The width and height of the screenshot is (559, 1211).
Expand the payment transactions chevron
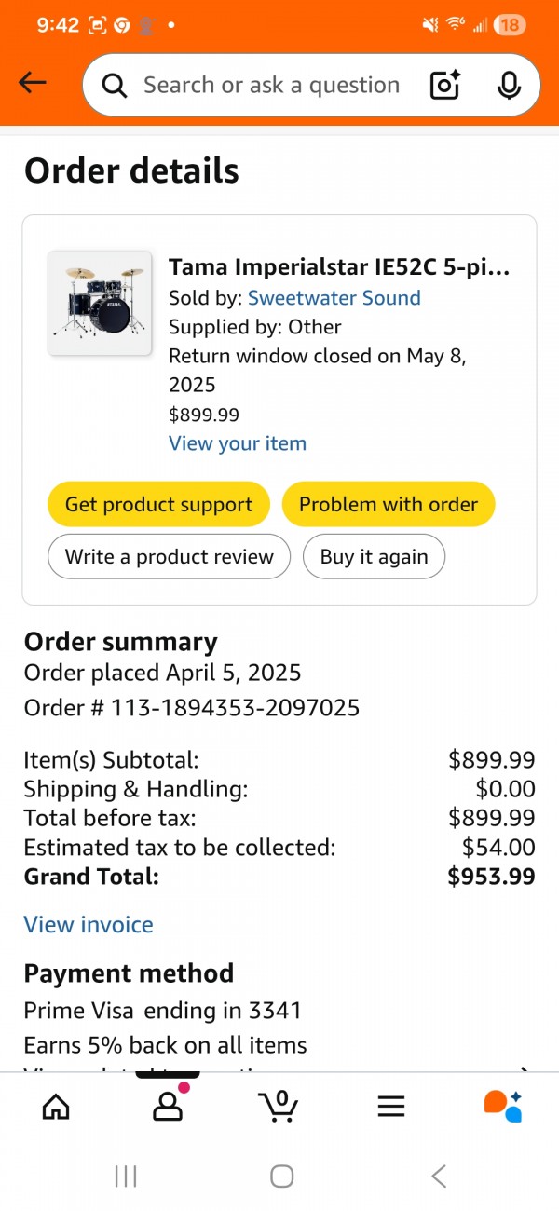[x=525, y=1071]
